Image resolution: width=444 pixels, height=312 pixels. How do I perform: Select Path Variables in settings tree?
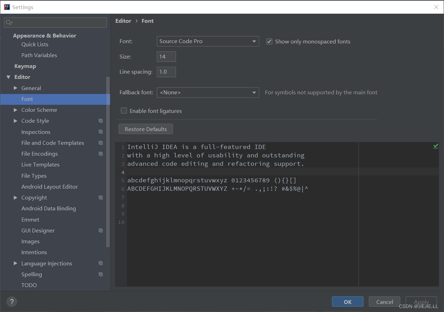pos(39,55)
